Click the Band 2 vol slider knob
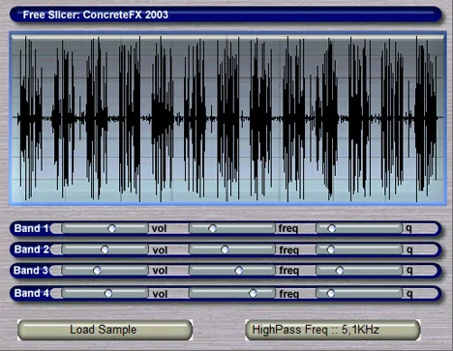Screen dimensions: 453x351 point(105,249)
